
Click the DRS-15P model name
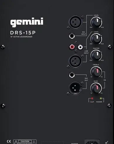[x=23, y=33]
